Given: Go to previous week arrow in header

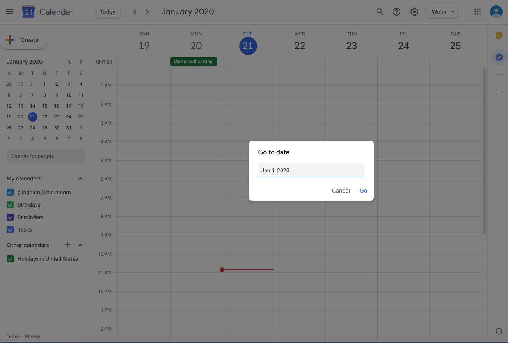Looking at the screenshot, I should 135,12.
